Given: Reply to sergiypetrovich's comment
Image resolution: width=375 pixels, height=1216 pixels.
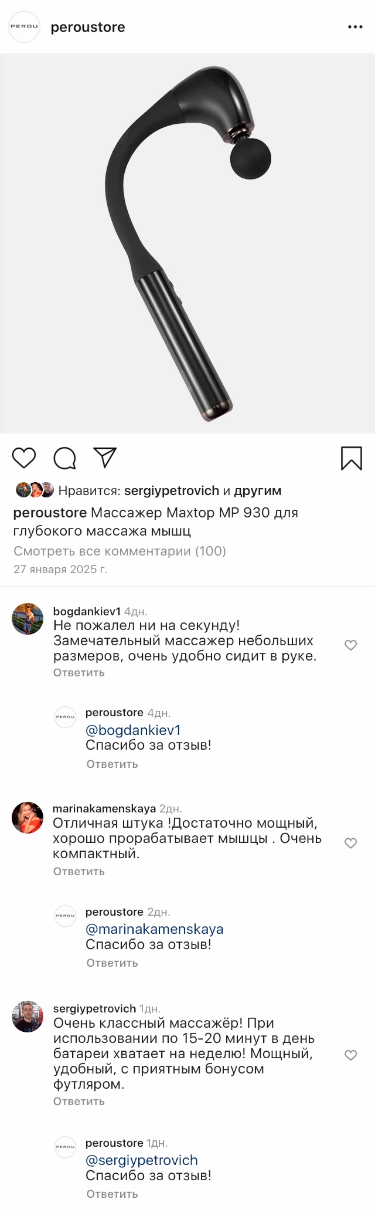Looking at the screenshot, I should 79,1102.
